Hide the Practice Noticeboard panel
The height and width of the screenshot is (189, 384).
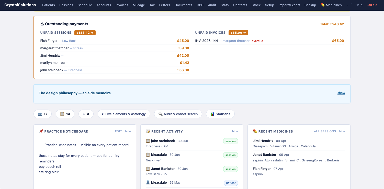[x=128, y=131]
